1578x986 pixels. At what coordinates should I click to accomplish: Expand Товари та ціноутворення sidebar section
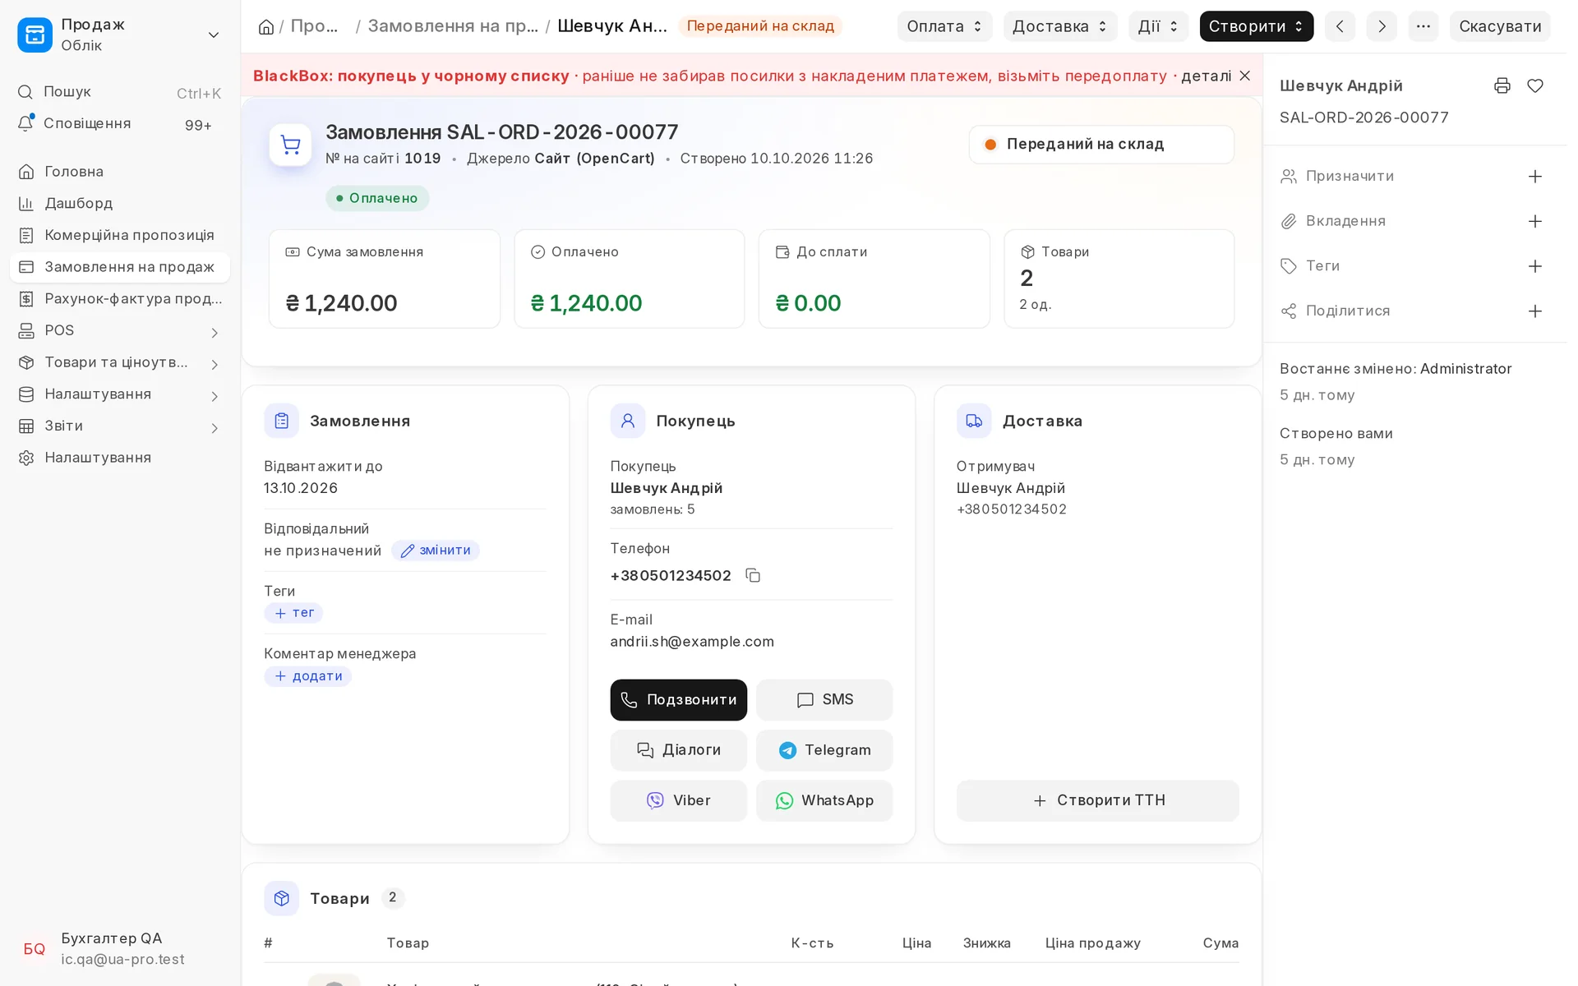point(215,364)
